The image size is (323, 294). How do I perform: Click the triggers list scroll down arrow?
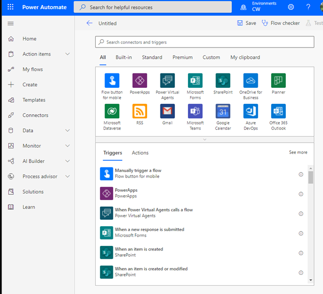point(311,280)
